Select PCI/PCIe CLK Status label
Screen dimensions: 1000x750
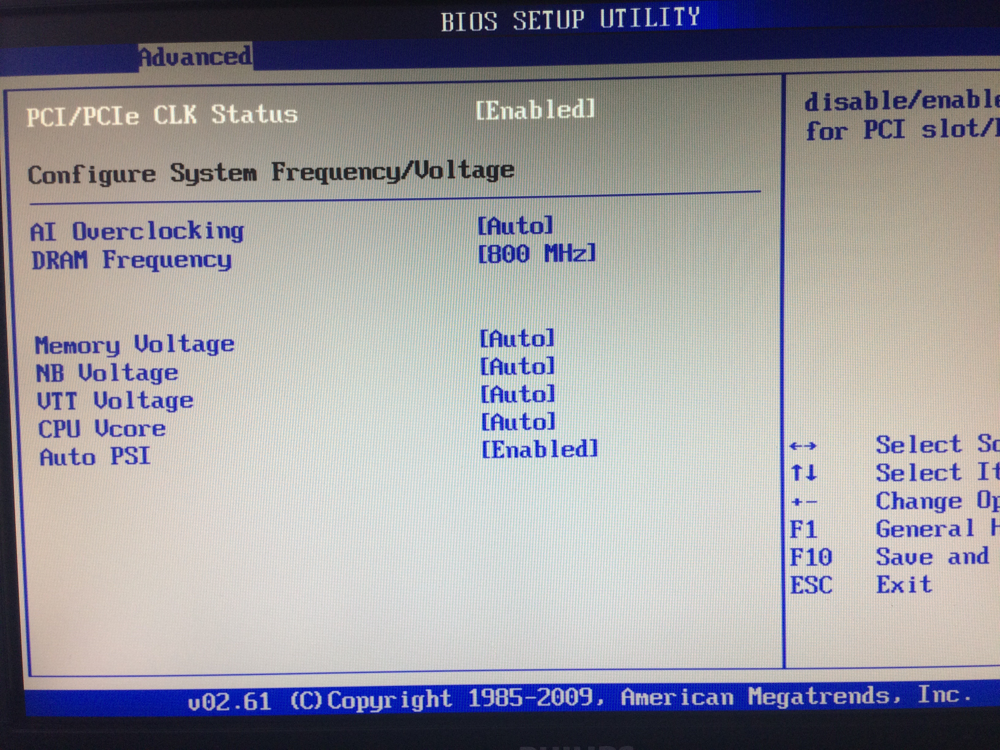point(162,115)
